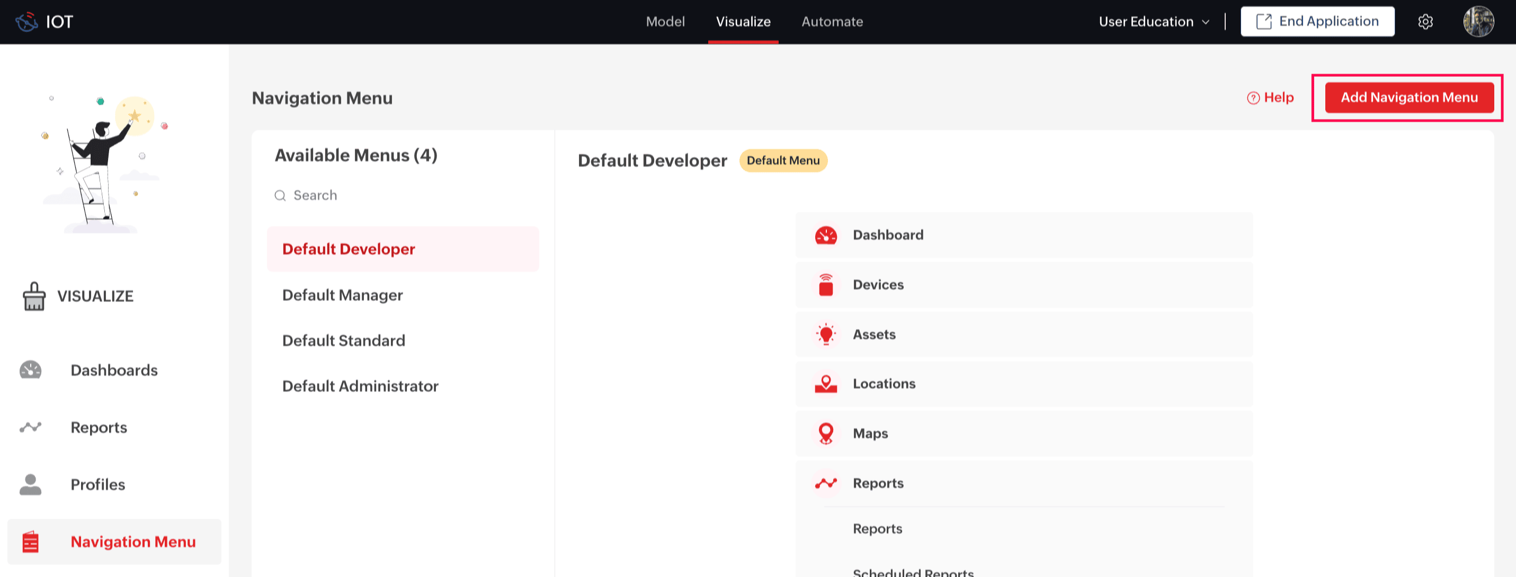This screenshot has width=1516, height=577.
Task: Click the End Application button
Action: click(x=1317, y=22)
